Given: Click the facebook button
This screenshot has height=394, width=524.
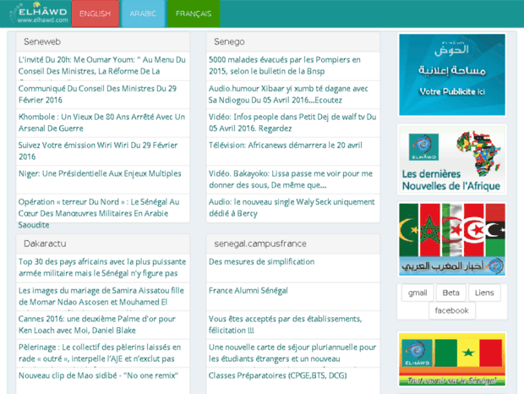Looking at the screenshot, I should click(452, 310).
